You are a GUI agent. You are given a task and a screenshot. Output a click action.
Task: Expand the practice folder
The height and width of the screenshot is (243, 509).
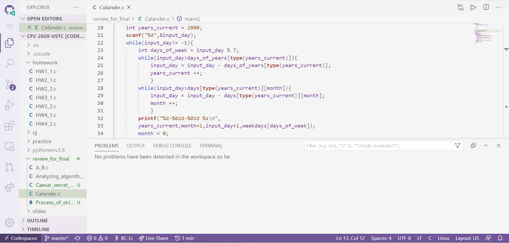click(53, 141)
